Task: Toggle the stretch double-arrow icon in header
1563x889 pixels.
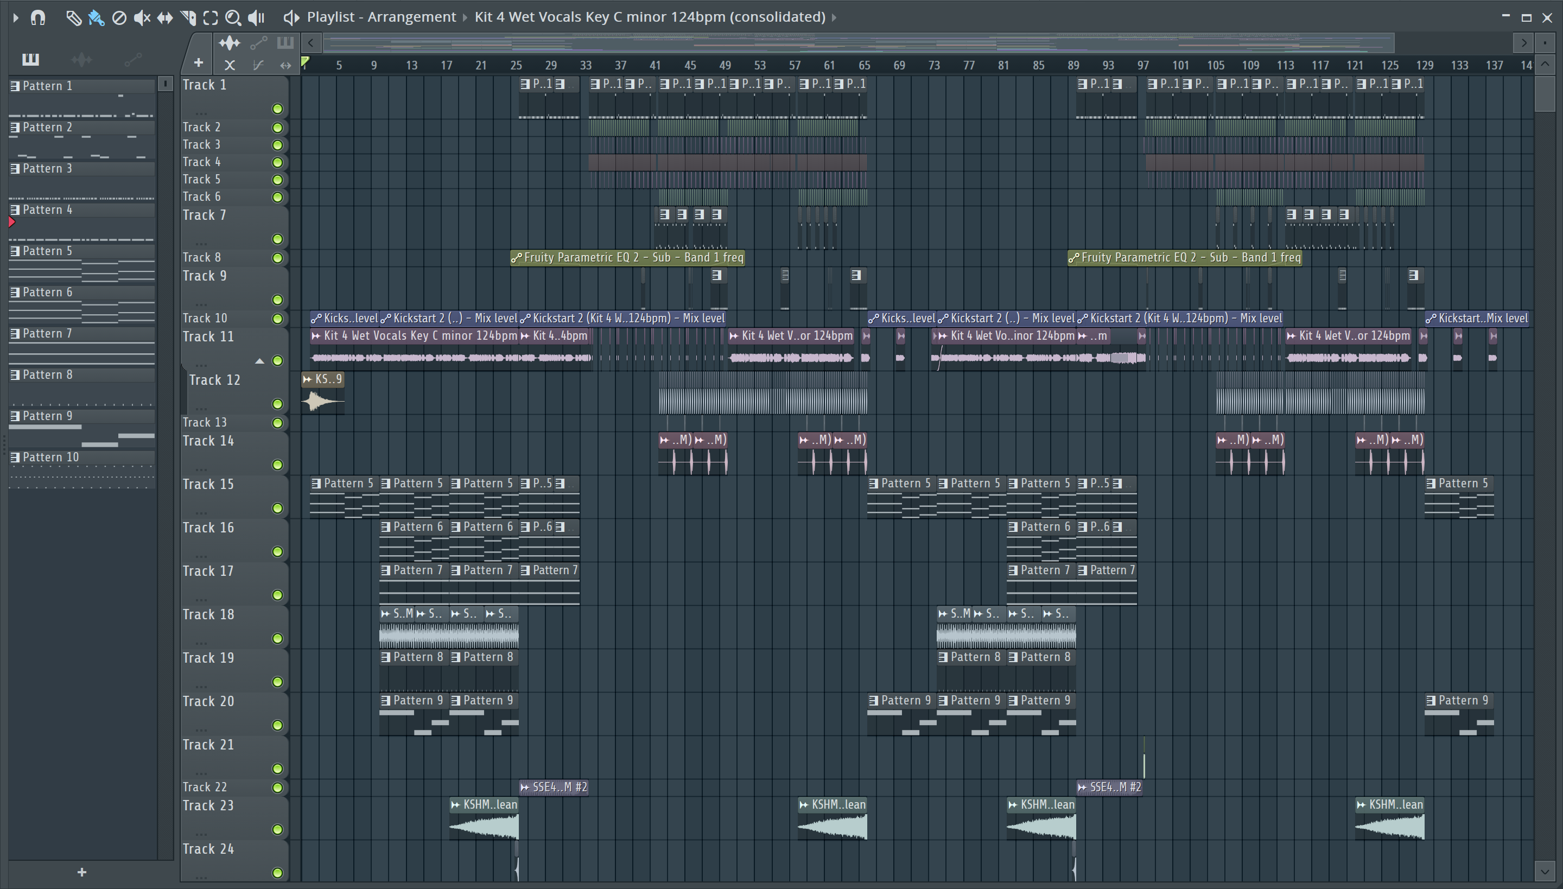Action: point(285,65)
